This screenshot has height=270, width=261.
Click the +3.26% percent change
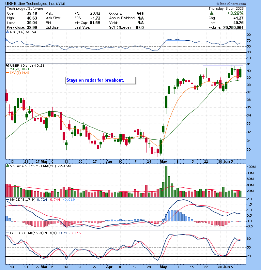pyautogui.click(x=235, y=13)
